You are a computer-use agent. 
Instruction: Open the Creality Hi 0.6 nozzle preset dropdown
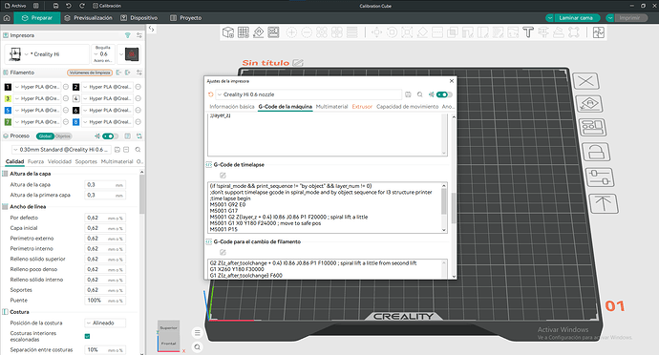click(308, 94)
